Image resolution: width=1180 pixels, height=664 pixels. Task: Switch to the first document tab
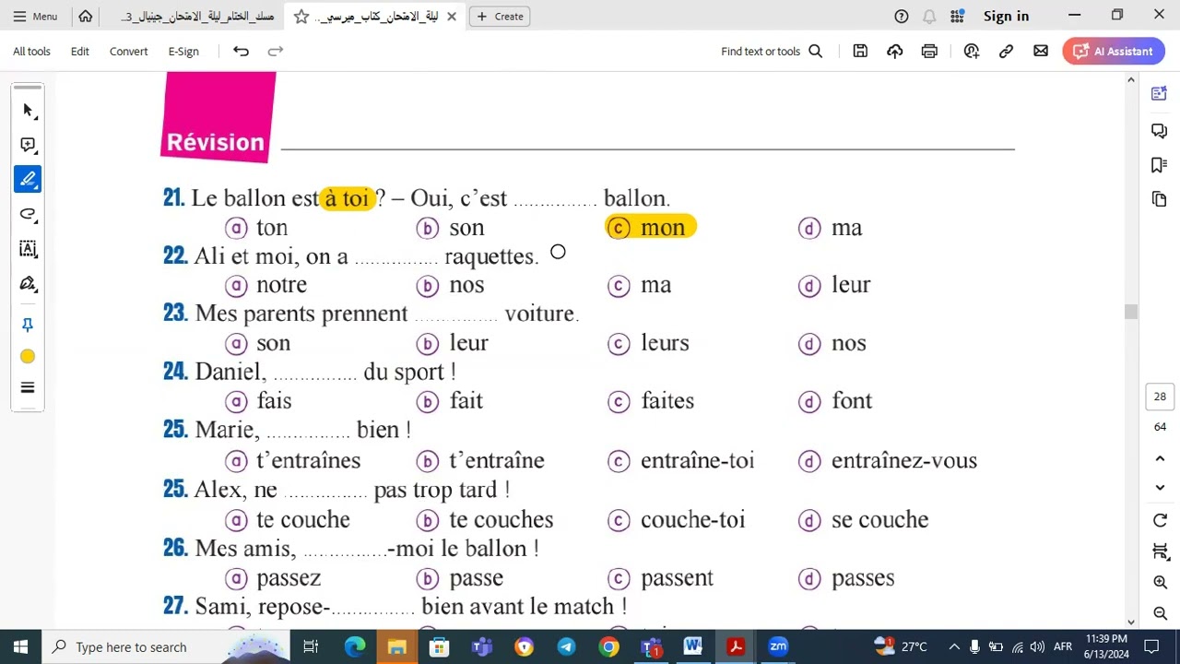pyautogui.click(x=196, y=17)
